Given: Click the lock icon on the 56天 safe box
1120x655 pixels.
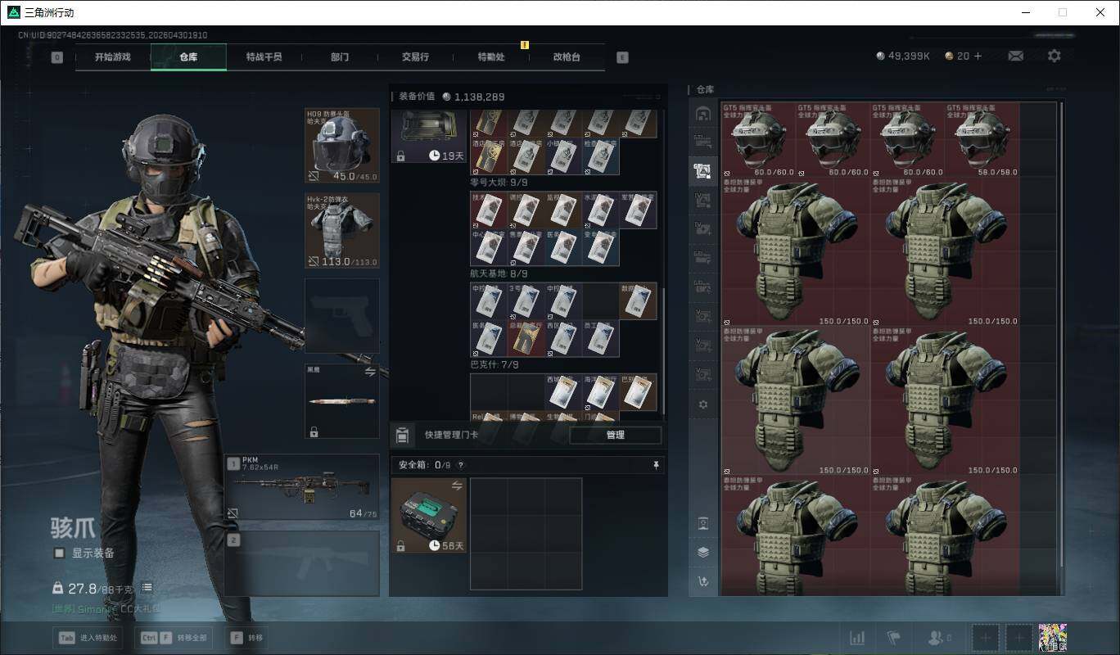Looking at the screenshot, I should [400, 545].
